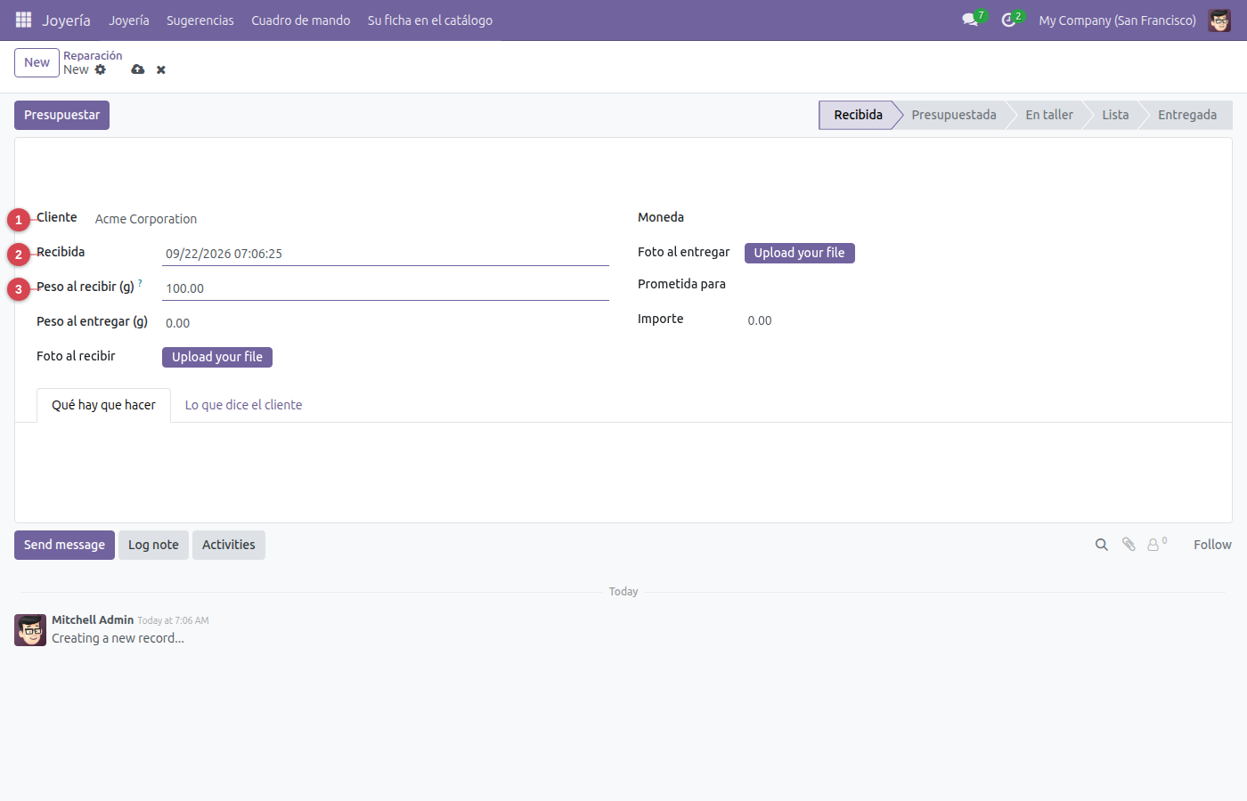Open the gear actions menu

(x=101, y=69)
